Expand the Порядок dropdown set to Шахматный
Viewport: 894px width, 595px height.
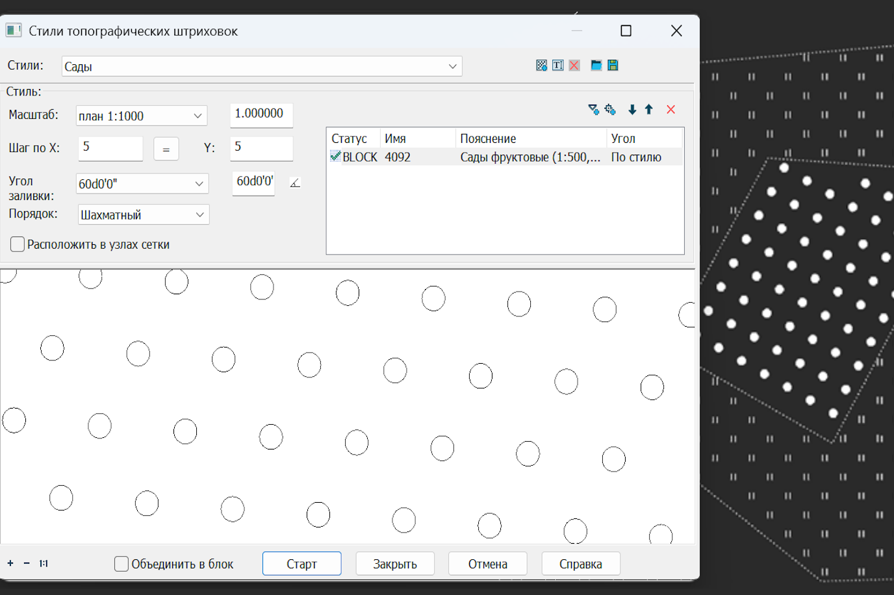tap(199, 215)
